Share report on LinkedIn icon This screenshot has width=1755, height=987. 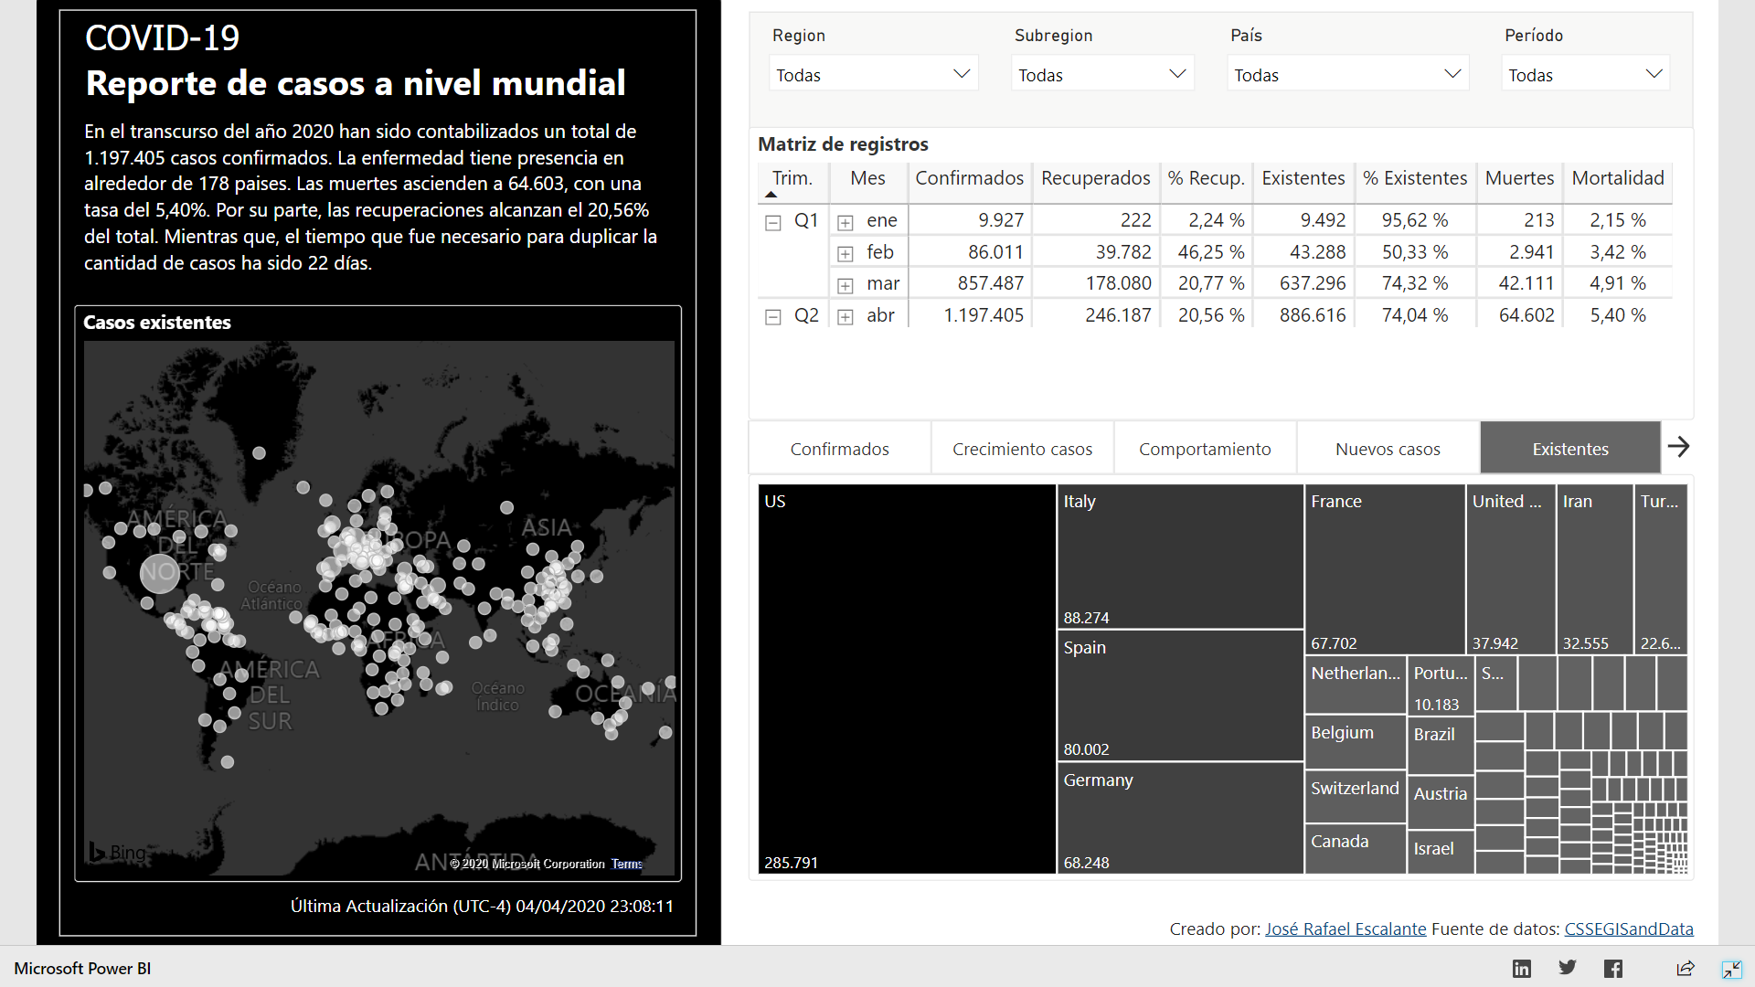[x=1521, y=969]
